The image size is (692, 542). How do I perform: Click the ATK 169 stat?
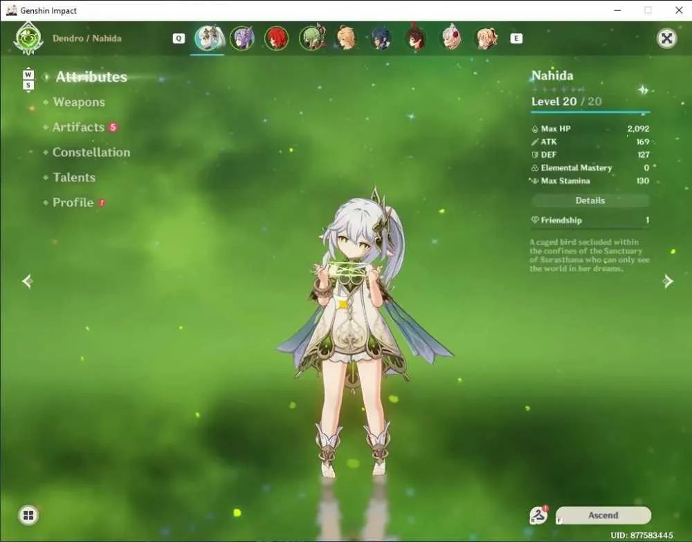[590, 142]
